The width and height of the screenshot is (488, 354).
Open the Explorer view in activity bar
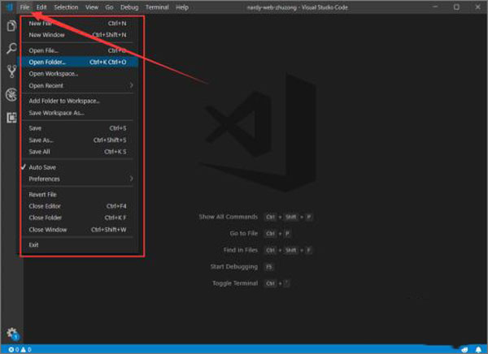[11, 26]
